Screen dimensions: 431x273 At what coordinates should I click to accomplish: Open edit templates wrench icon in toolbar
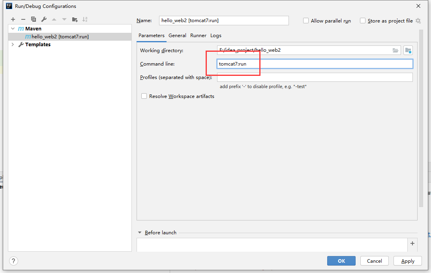tap(44, 19)
